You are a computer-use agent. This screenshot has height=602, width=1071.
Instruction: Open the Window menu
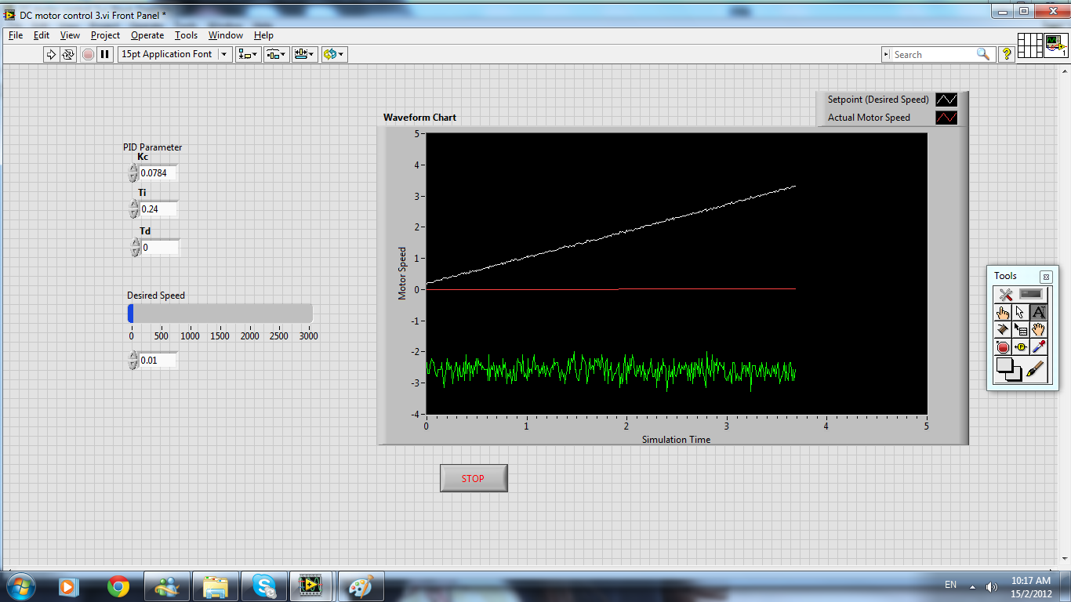pyautogui.click(x=226, y=35)
